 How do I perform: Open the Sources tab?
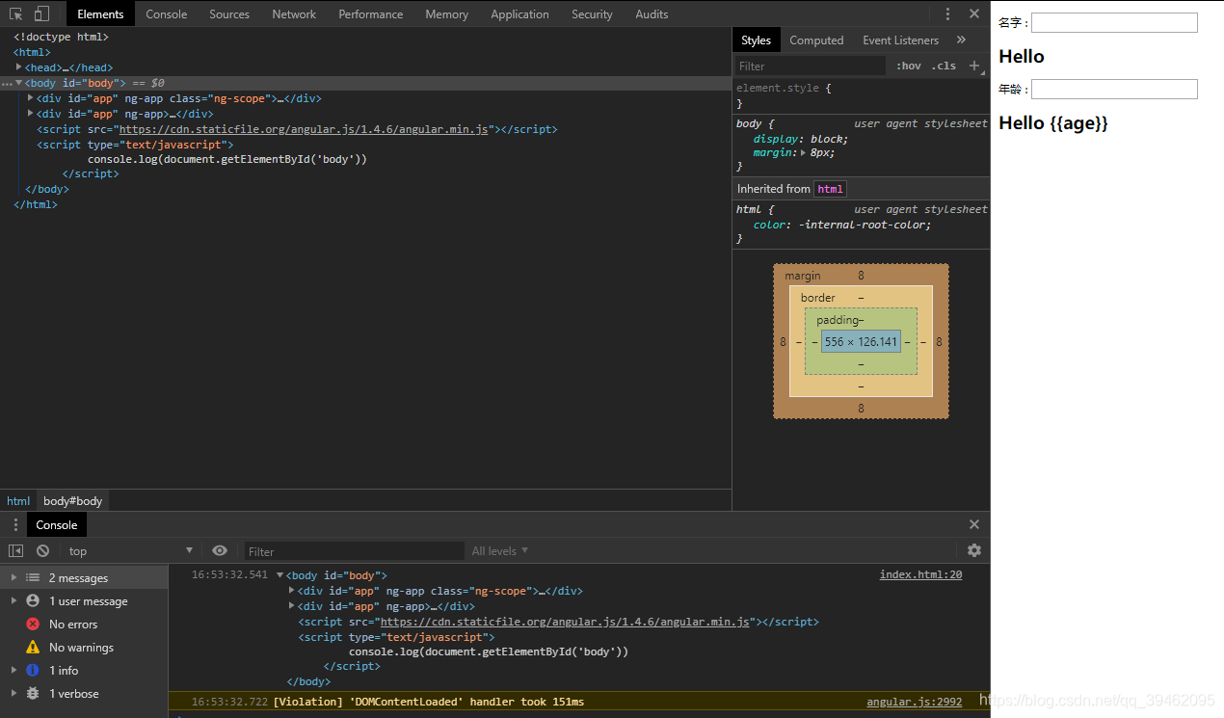click(229, 13)
